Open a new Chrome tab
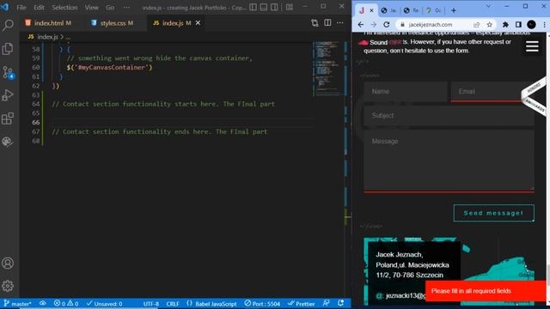This screenshot has height=309, width=550. tap(454, 10)
